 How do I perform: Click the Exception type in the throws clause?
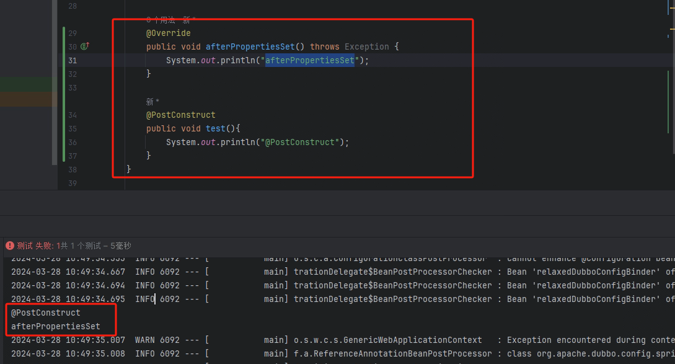point(366,47)
